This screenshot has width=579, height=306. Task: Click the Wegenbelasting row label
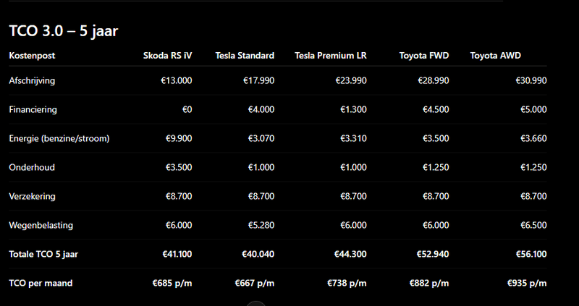[41, 225]
